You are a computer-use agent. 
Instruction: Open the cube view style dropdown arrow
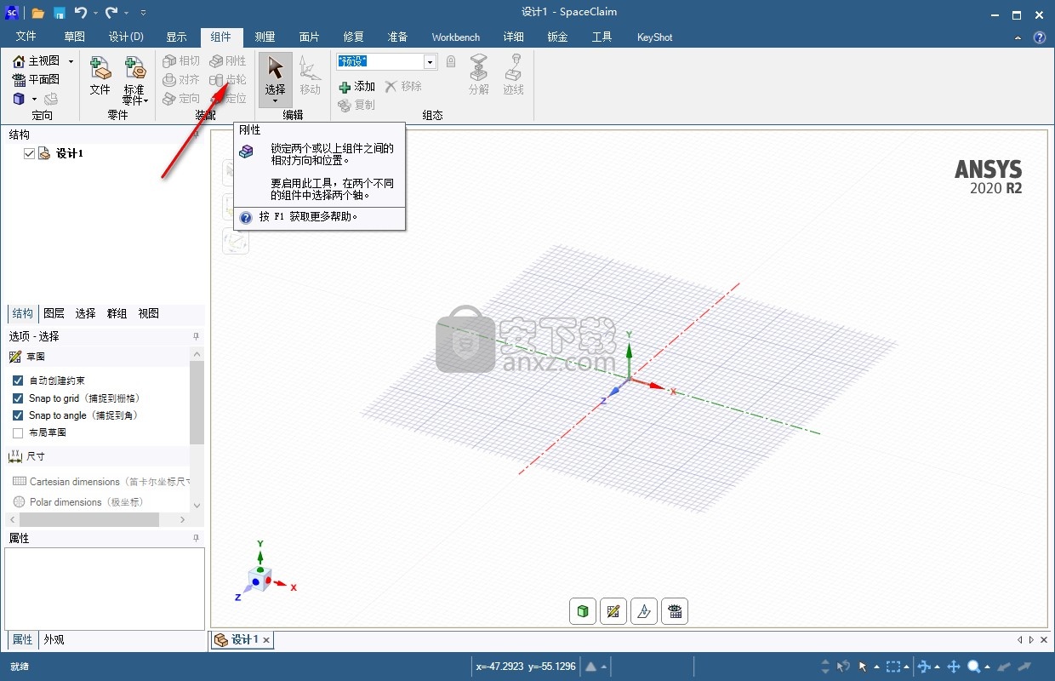(35, 99)
